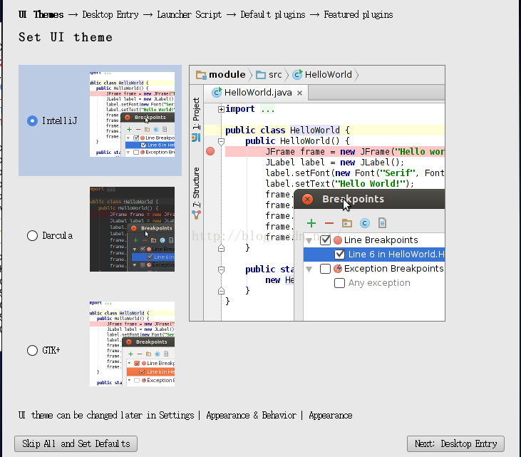Viewport: 521px width, 457px height.
Task: Click the group by file document icon
Action: coord(383,223)
